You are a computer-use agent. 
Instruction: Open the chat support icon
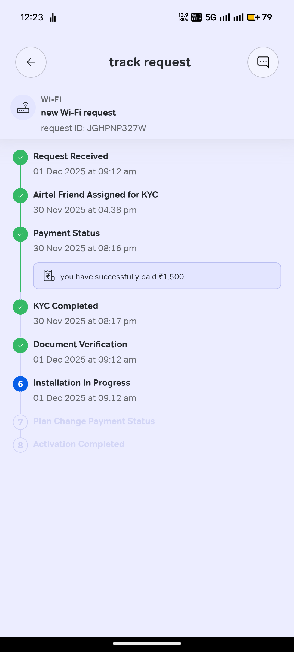pos(263,62)
